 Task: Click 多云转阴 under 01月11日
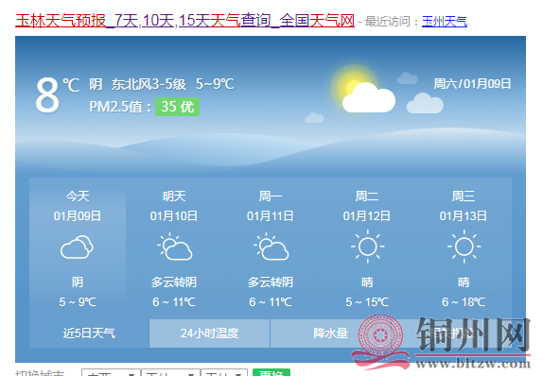[x=271, y=282]
